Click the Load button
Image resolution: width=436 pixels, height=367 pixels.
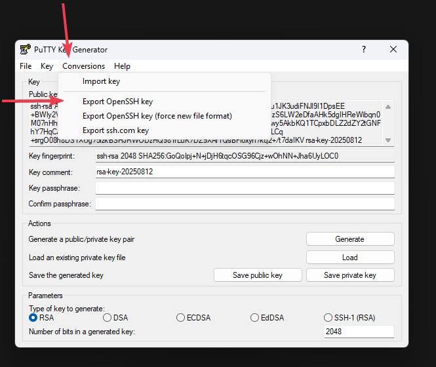(x=350, y=258)
